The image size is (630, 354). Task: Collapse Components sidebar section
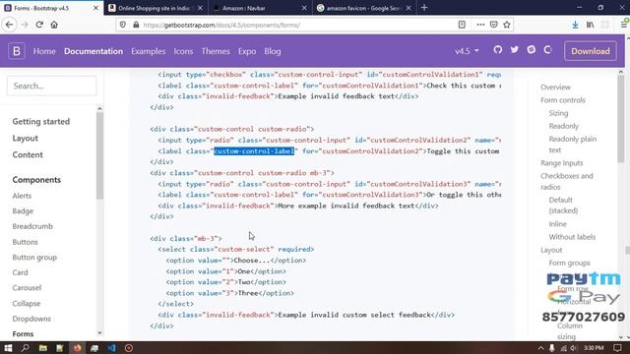click(36, 179)
